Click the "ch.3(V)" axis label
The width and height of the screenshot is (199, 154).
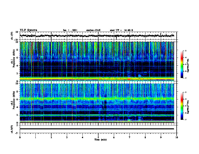pyautogui.click(x=12, y=129)
